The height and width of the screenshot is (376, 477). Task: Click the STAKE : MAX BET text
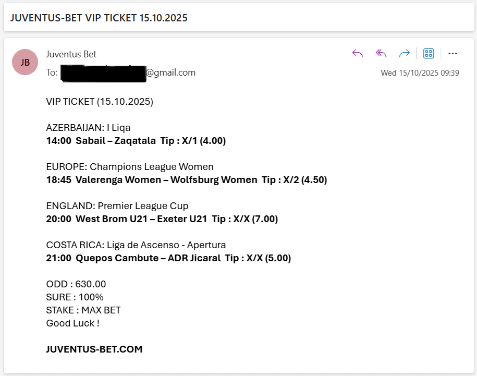click(83, 310)
